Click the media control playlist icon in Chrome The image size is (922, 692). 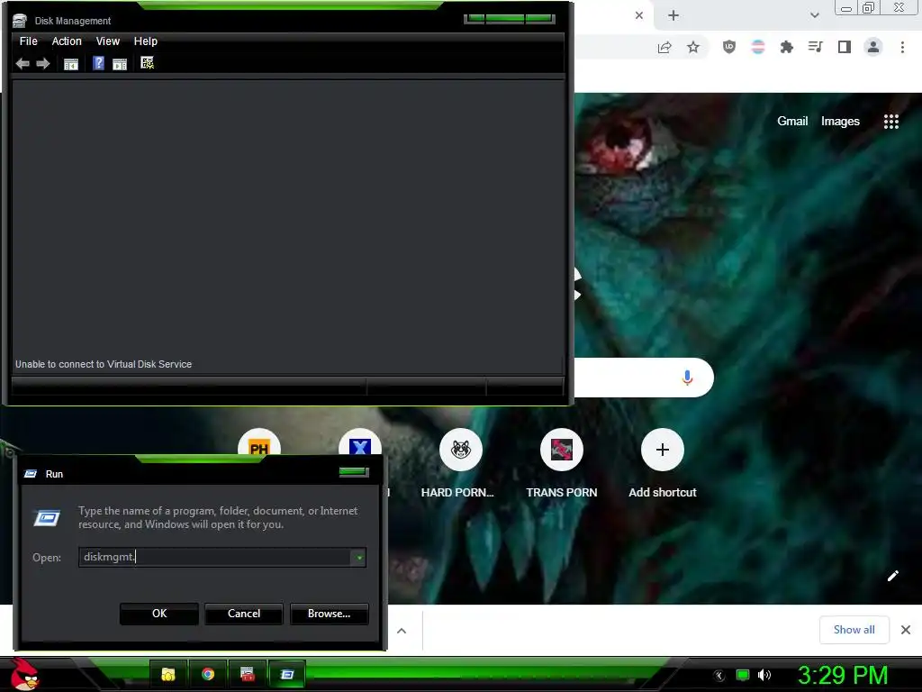[815, 47]
